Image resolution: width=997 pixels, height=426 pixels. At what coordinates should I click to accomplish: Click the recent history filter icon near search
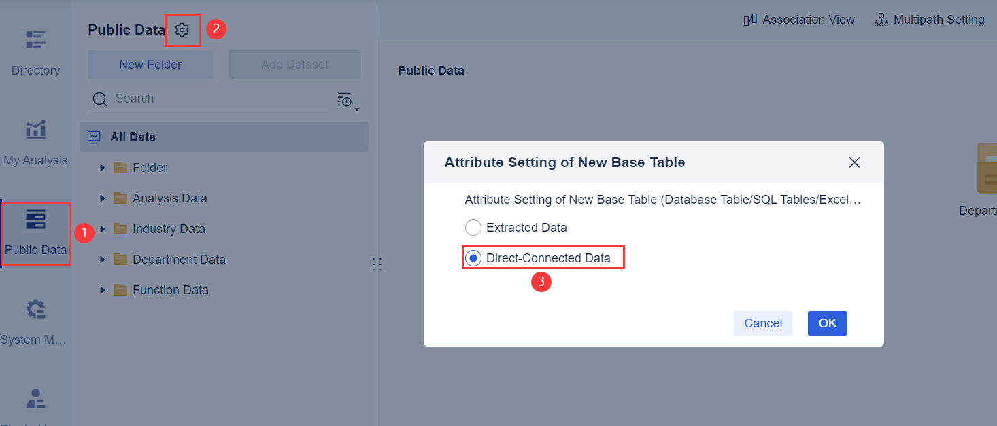343,99
